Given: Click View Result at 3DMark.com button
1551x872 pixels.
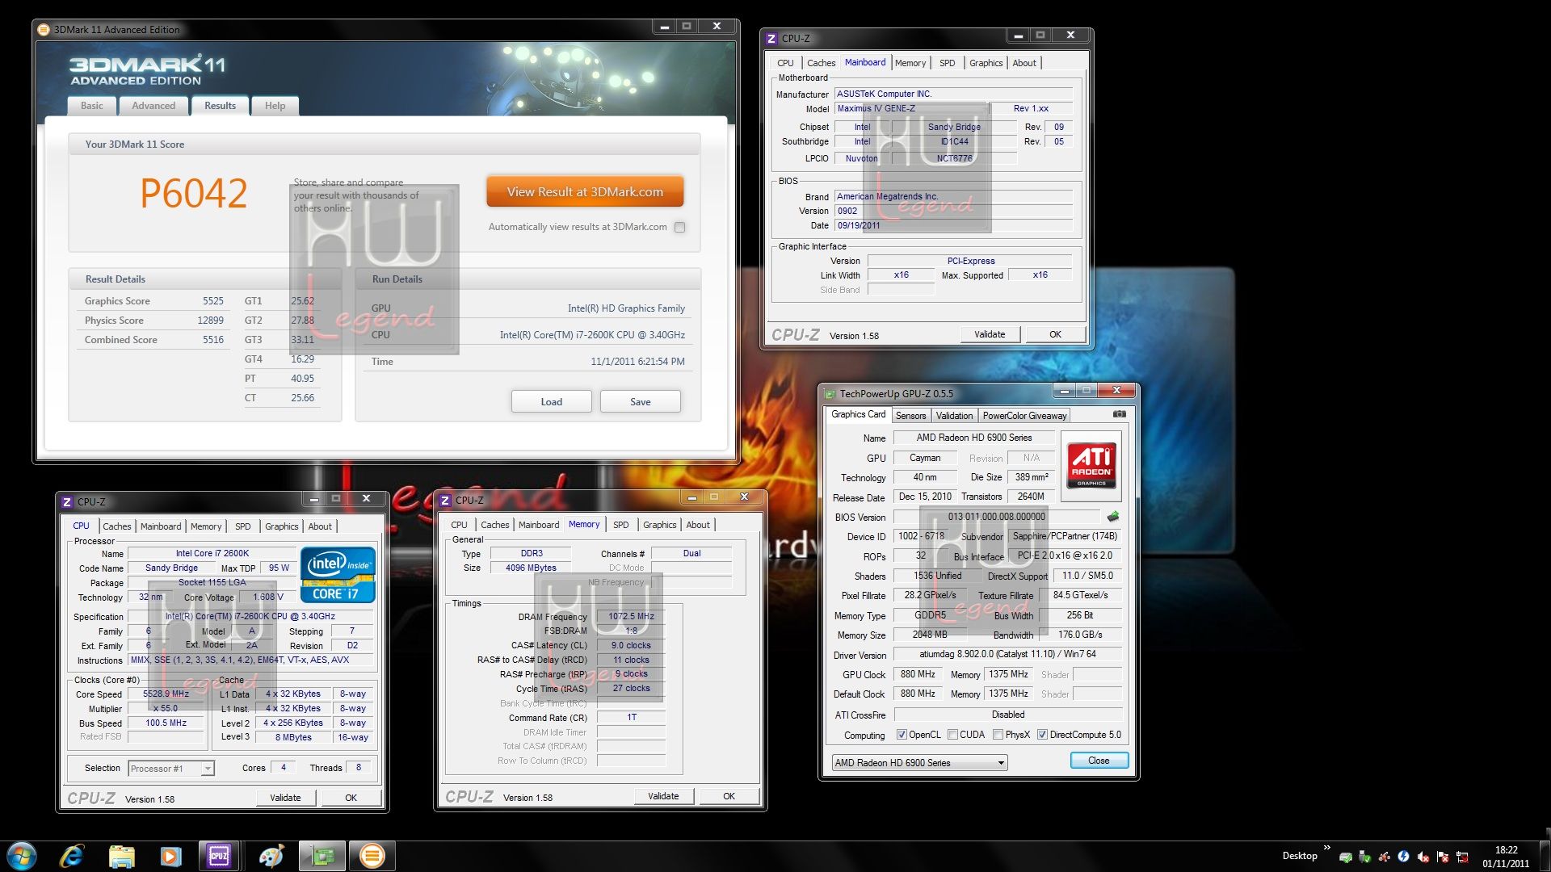Looking at the screenshot, I should click(585, 192).
